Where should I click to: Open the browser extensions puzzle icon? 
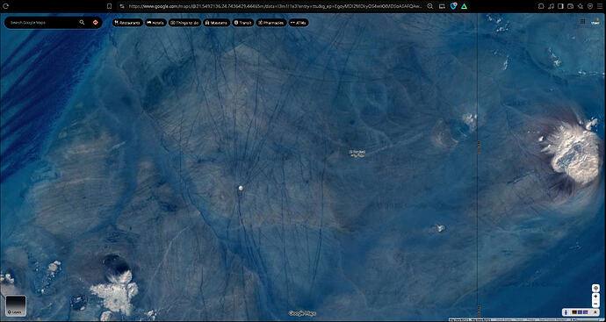(541, 6)
